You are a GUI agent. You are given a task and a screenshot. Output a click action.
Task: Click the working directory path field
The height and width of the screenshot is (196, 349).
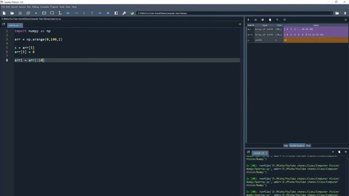[x=234, y=13]
